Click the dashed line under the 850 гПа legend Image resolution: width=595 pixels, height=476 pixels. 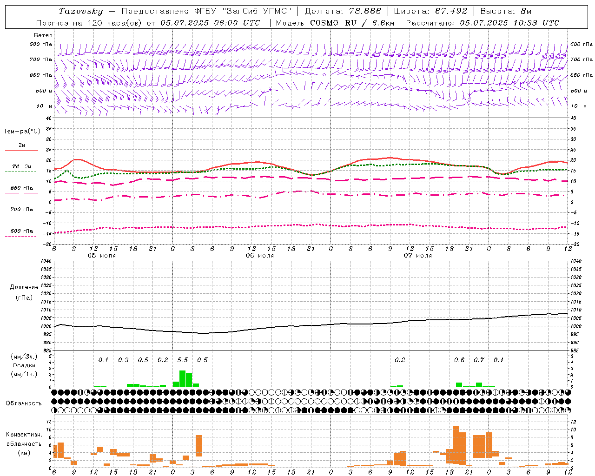pos(21,193)
